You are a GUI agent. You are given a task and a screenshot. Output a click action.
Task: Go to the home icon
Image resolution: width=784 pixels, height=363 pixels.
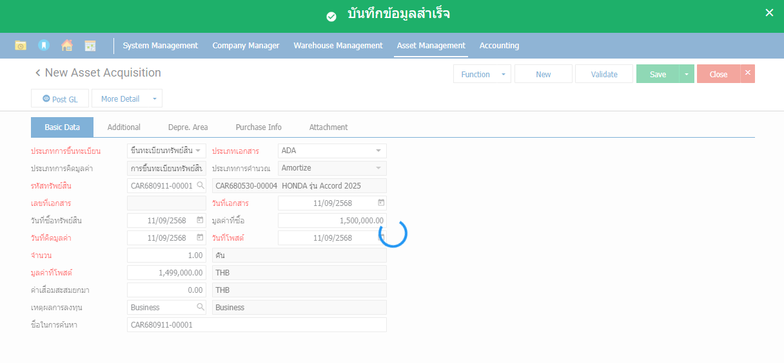tap(67, 46)
